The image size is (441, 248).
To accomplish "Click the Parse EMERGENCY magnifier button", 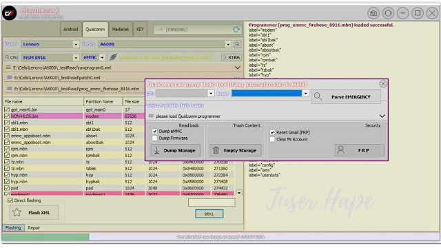I will [x=346, y=96].
